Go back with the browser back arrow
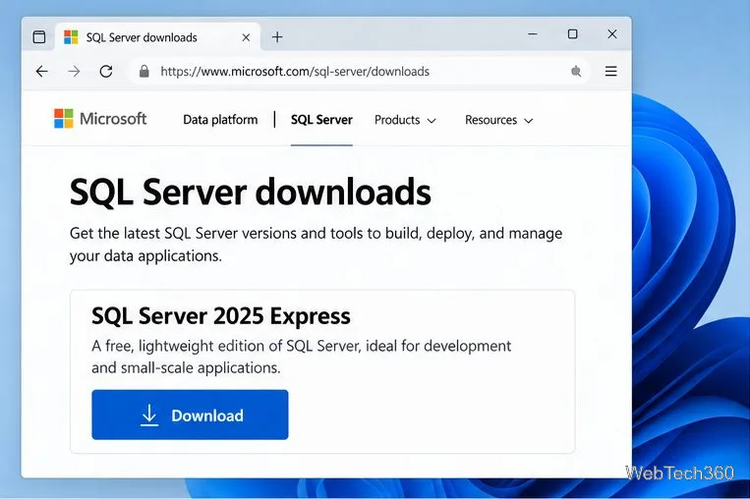The width and height of the screenshot is (750, 499). tap(42, 72)
